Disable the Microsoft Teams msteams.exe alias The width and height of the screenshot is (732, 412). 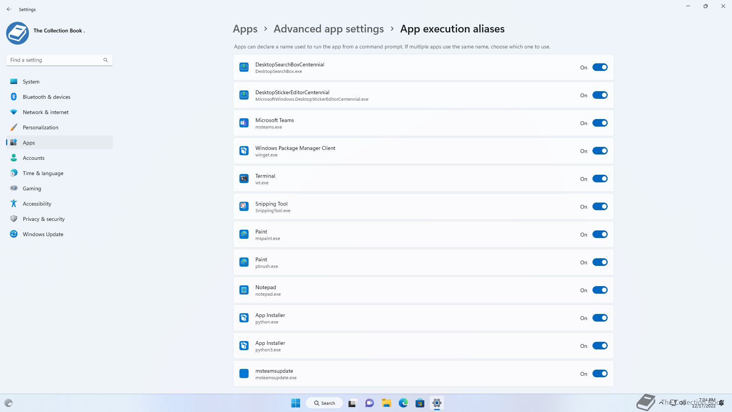[x=600, y=123]
